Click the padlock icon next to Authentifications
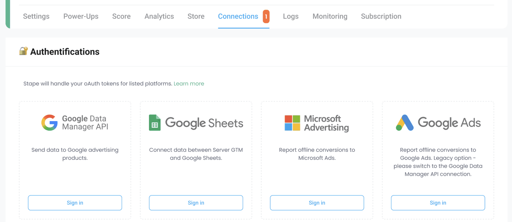 point(23,51)
